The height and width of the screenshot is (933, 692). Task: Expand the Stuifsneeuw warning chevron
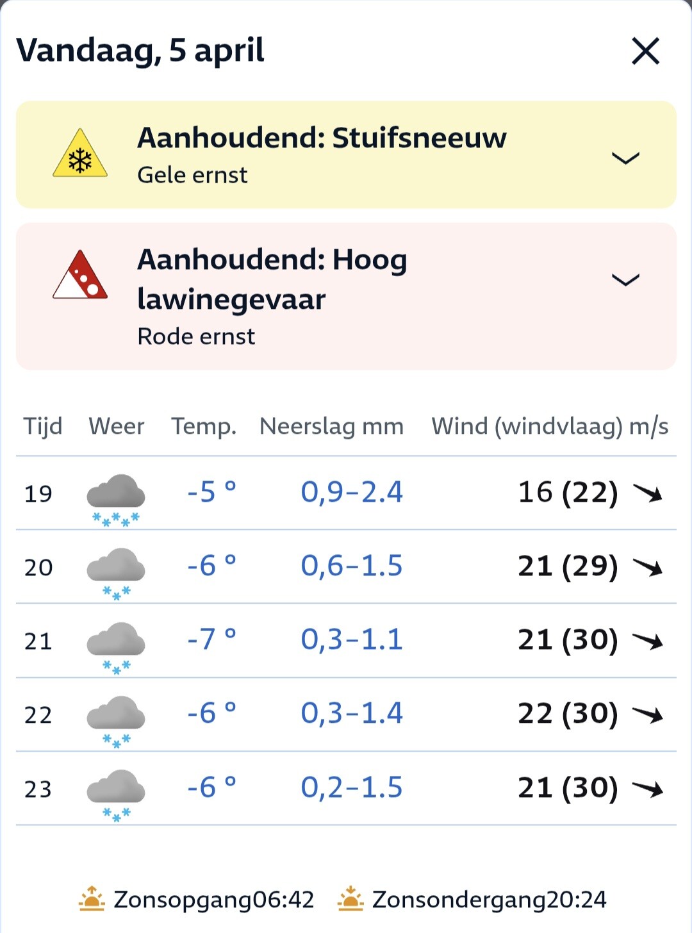tap(625, 158)
